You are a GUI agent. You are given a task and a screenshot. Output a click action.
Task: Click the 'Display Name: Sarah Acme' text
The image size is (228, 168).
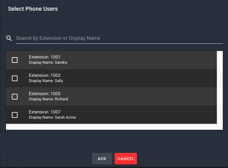point(52,117)
